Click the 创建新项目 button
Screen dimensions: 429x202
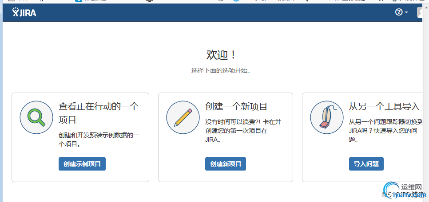point(226,164)
